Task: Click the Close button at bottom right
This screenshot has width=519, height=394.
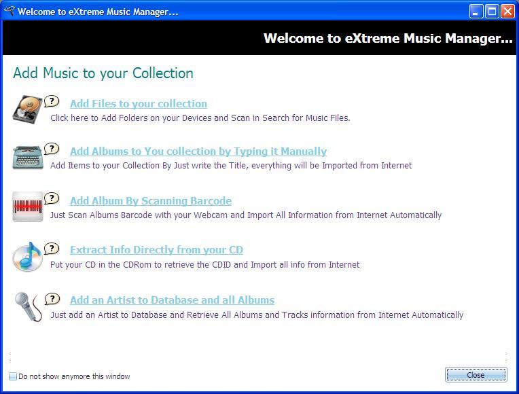Action: pyautogui.click(x=476, y=375)
